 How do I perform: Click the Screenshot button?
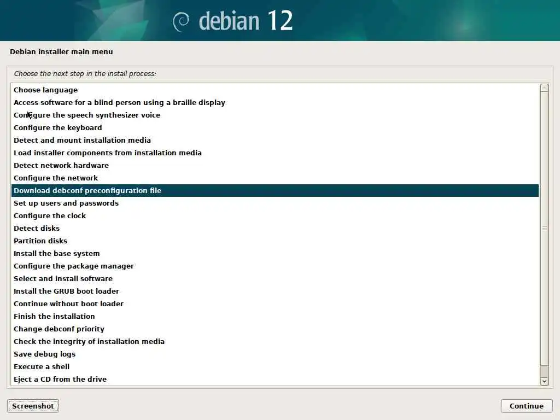tap(33, 406)
